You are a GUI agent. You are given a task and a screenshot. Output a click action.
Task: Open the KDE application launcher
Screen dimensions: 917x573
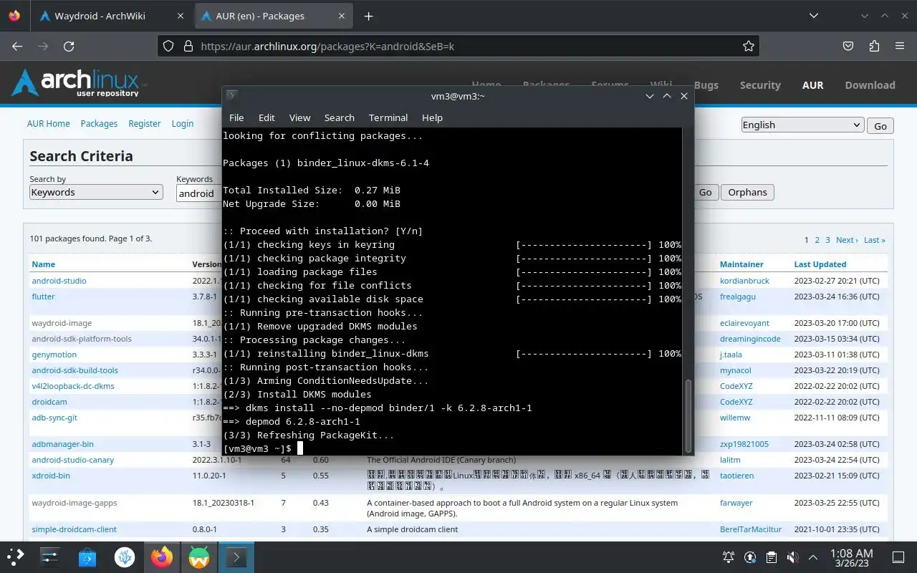(16, 557)
